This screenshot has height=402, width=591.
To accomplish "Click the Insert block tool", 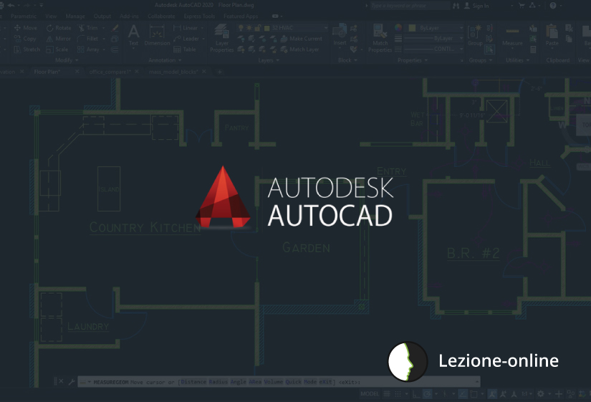I will [x=340, y=36].
